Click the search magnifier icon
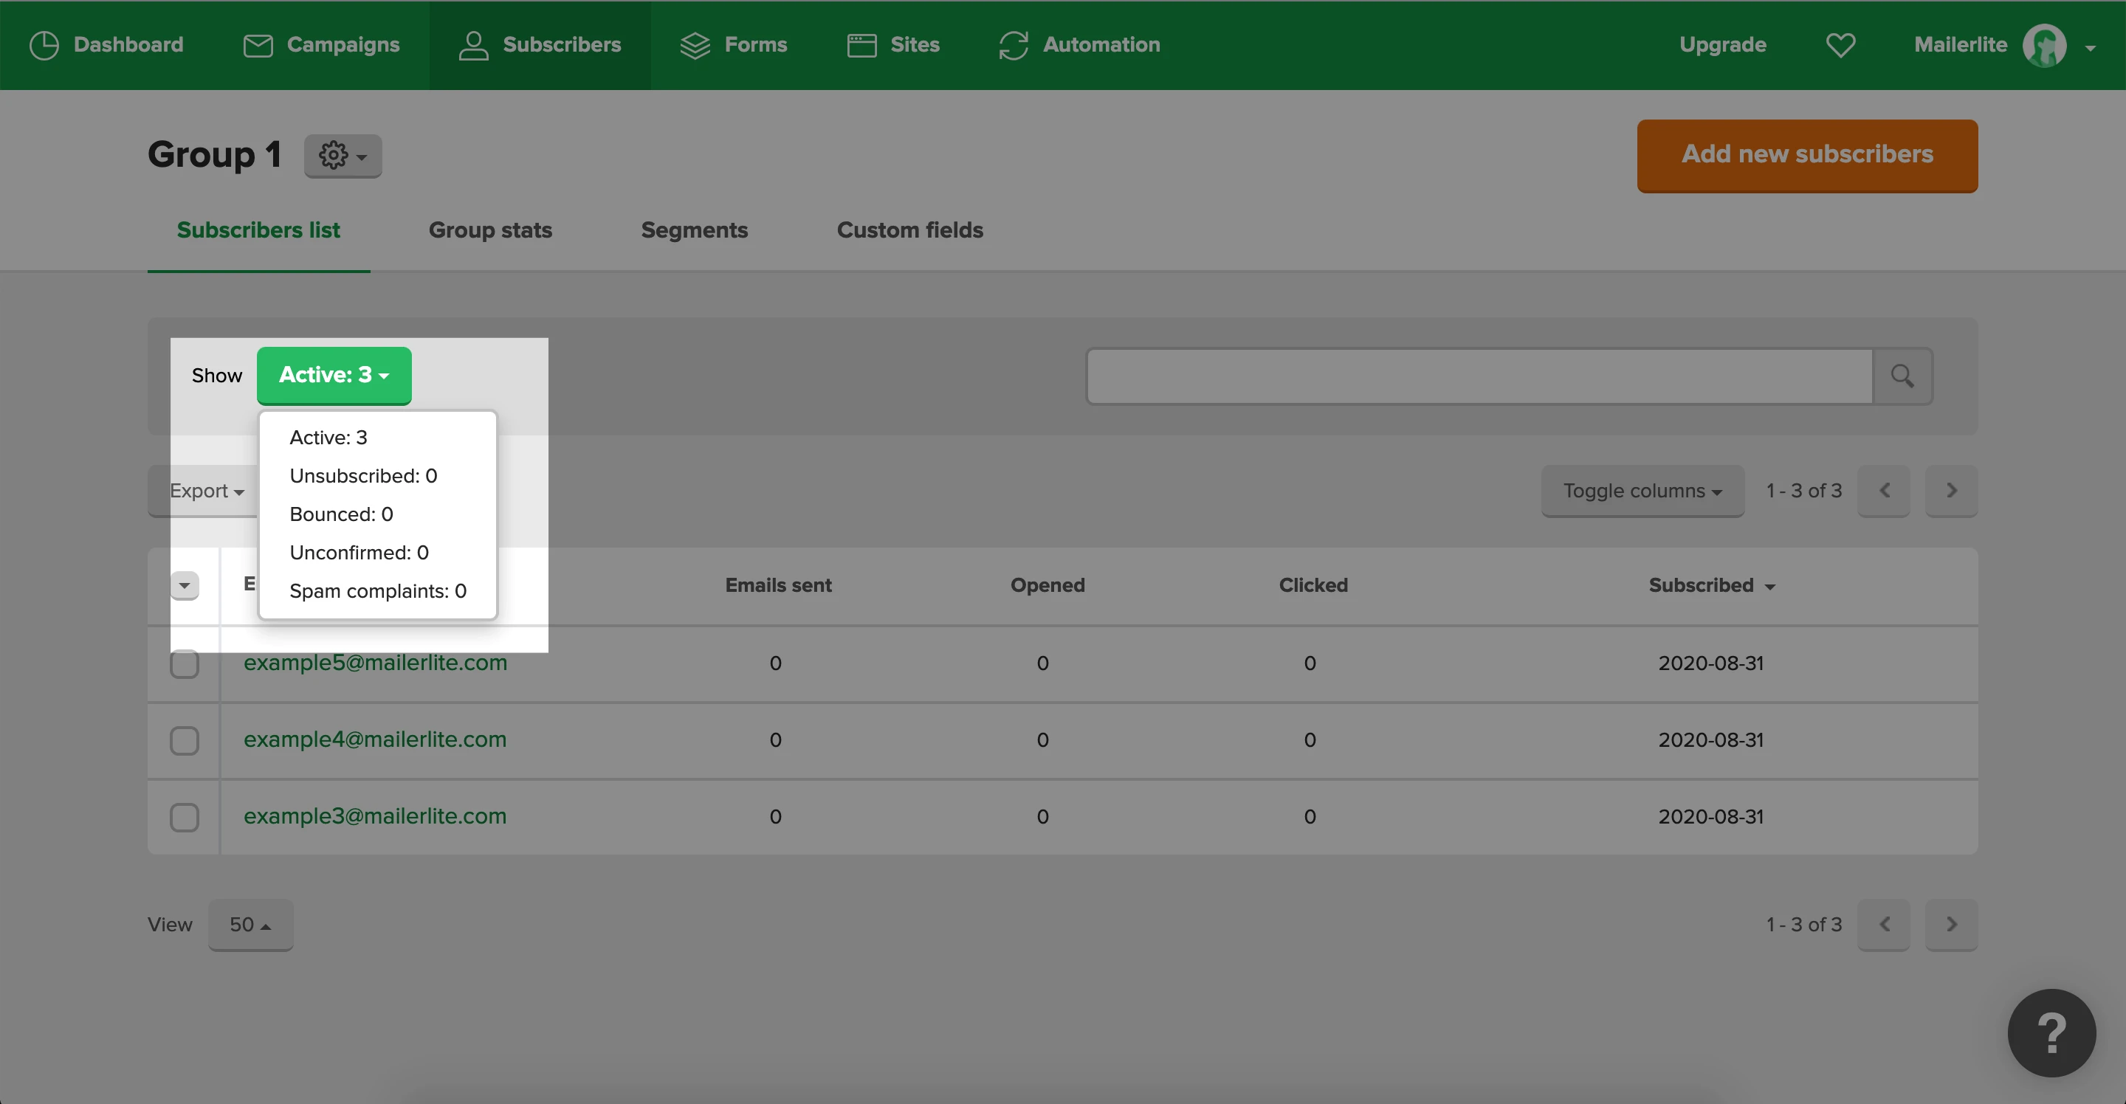Screen dimensions: 2126x1104 click(x=1902, y=376)
